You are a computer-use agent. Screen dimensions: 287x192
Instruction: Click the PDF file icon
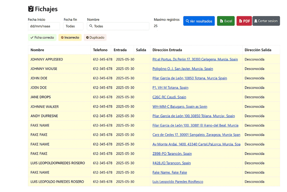click(240, 21)
